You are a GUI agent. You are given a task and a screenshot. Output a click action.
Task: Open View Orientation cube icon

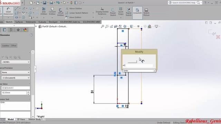[x=125, y=26]
